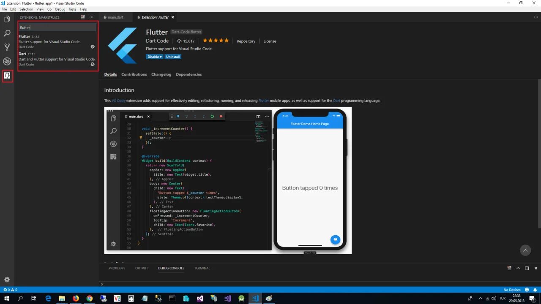This screenshot has height=304, width=541.
Task: Open the notifications bell in status bar
Action: 535,290
